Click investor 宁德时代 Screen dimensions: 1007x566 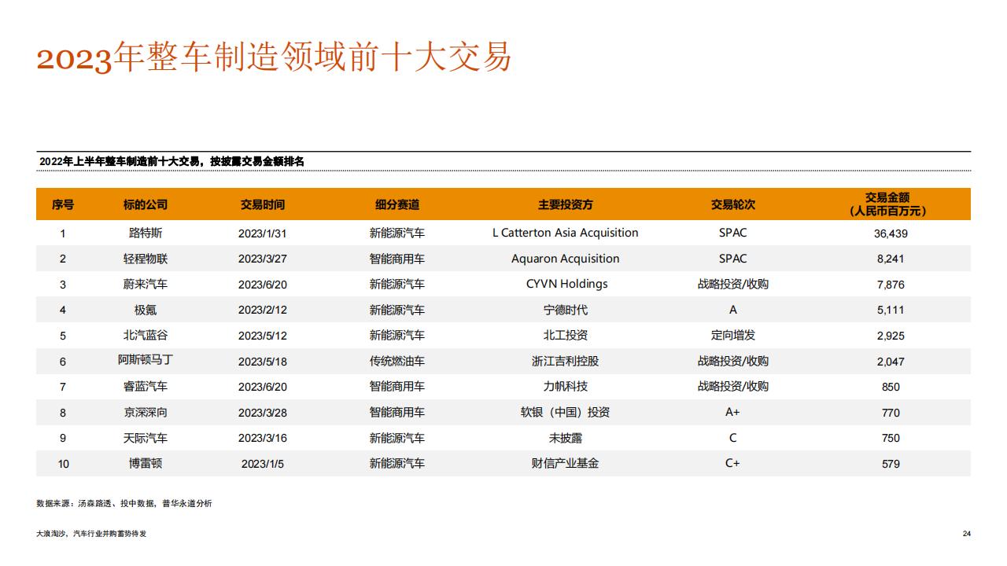566,310
